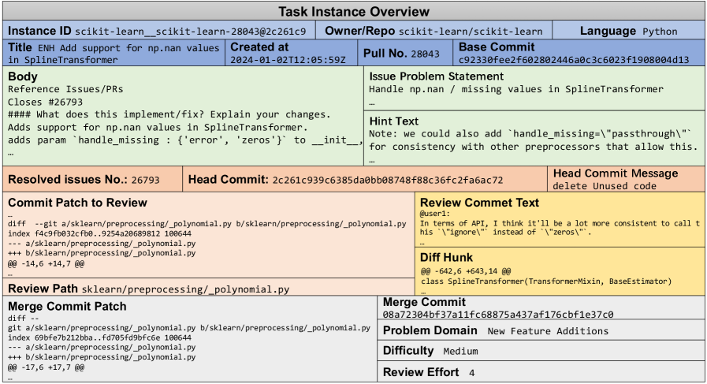The width and height of the screenshot is (707, 384).
Task: Click the Diff Hunk section
Action: tap(560, 269)
